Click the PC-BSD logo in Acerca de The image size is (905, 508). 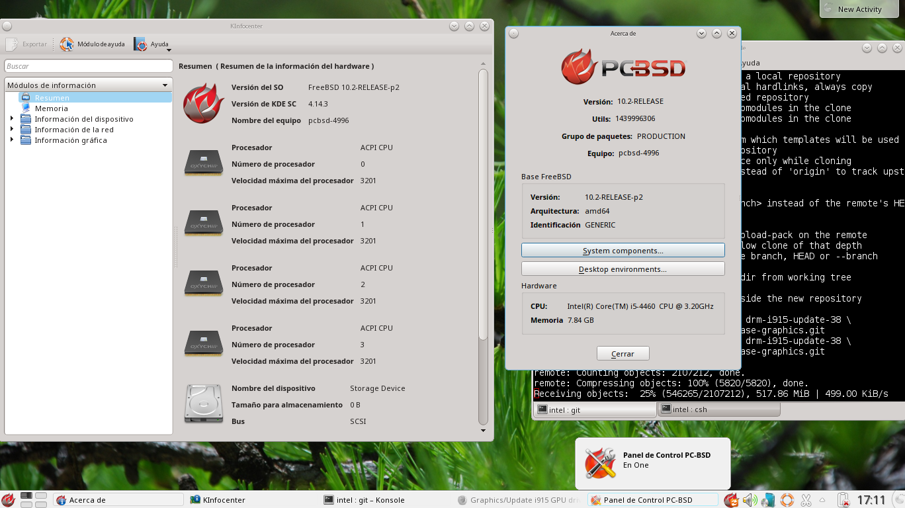(623, 67)
